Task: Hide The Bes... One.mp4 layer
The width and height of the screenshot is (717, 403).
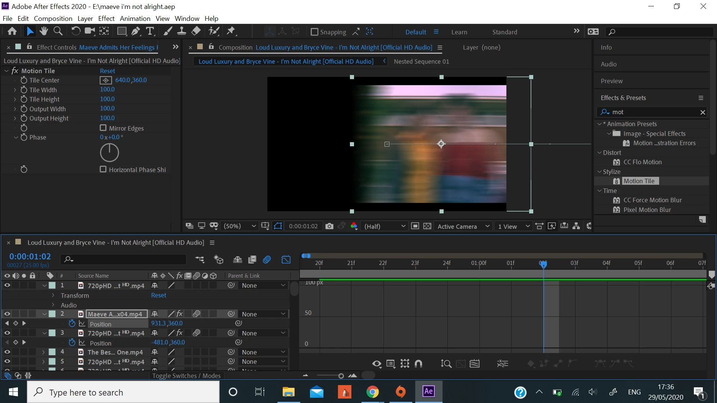Action: click(x=7, y=352)
